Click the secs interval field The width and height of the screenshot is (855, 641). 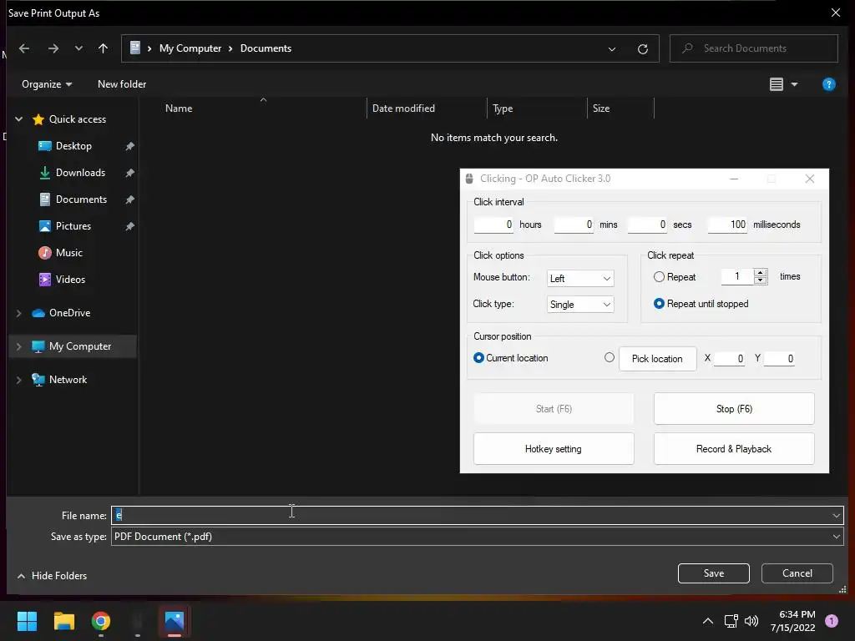click(x=647, y=225)
